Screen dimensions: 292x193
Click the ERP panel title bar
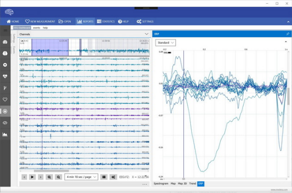[222, 34]
